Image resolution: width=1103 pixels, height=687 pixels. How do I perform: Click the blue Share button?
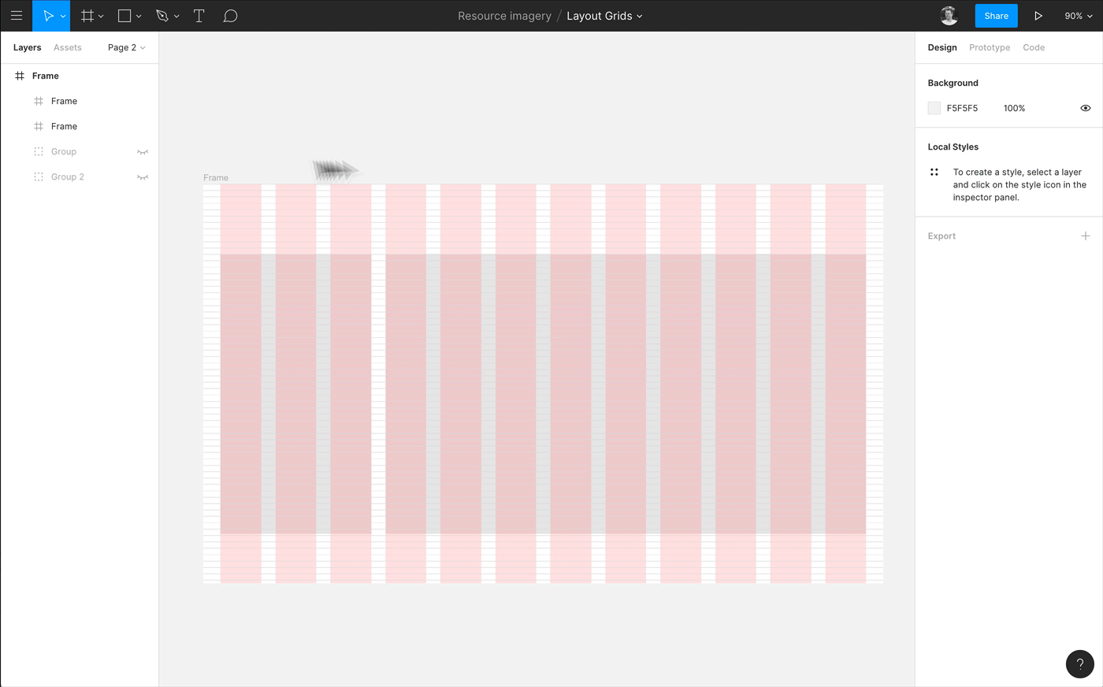coord(996,16)
